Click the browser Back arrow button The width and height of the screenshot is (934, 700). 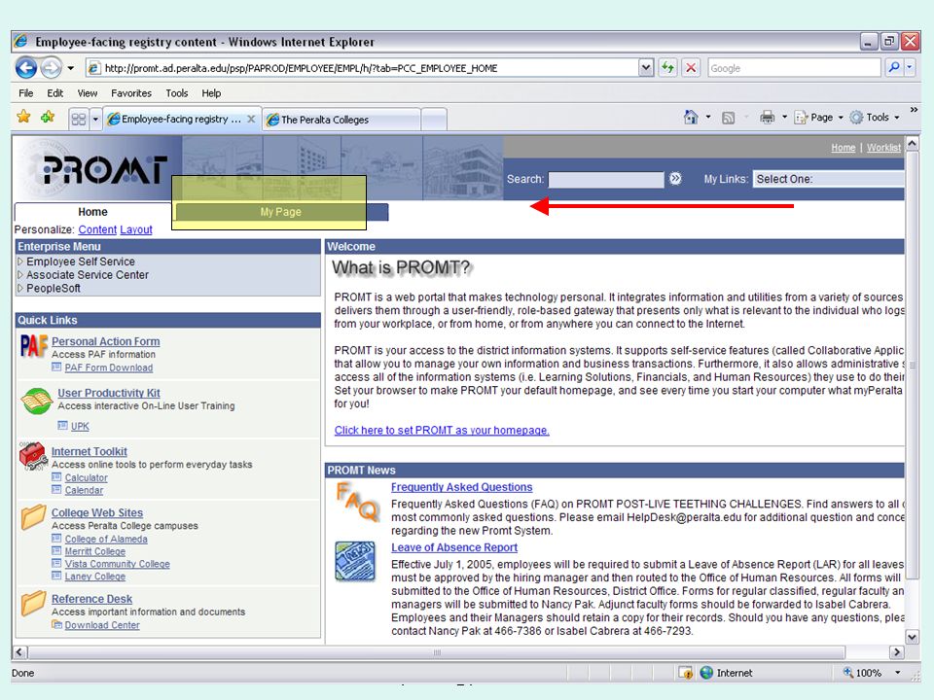click(25, 68)
